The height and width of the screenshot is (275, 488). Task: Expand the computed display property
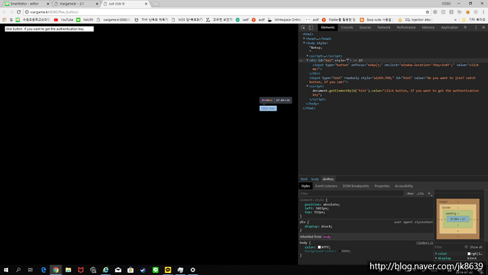coord(436,258)
